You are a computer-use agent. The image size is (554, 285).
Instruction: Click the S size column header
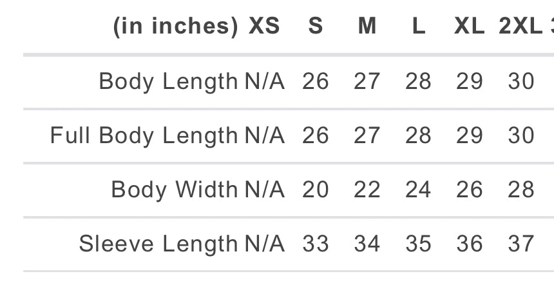tap(316, 26)
